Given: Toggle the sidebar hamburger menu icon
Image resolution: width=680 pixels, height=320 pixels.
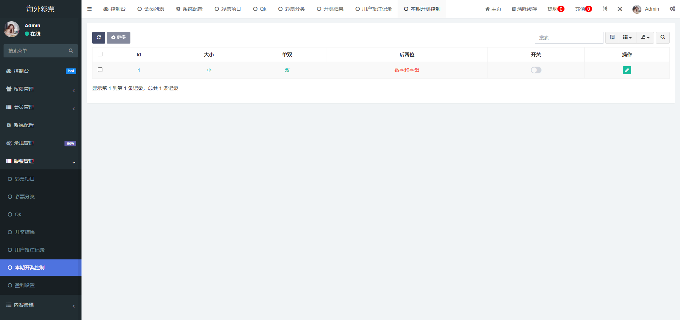Looking at the screenshot, I should click(x=89, y=9).
